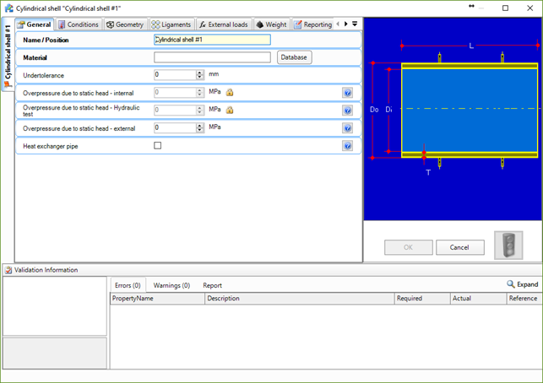The width and height of the screenshot is (543, 383).
Task: Click the OK button
Action: tap(409, 247)
